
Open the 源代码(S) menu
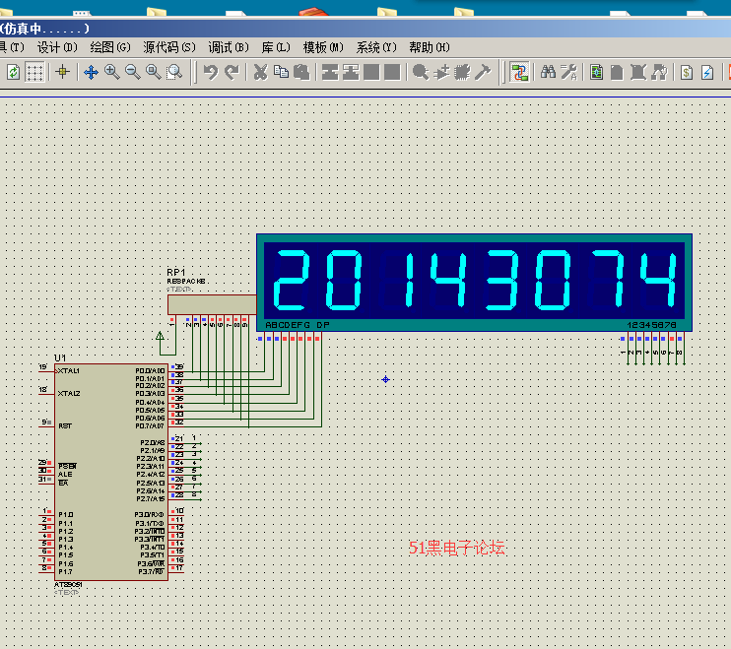coord(169,47)
